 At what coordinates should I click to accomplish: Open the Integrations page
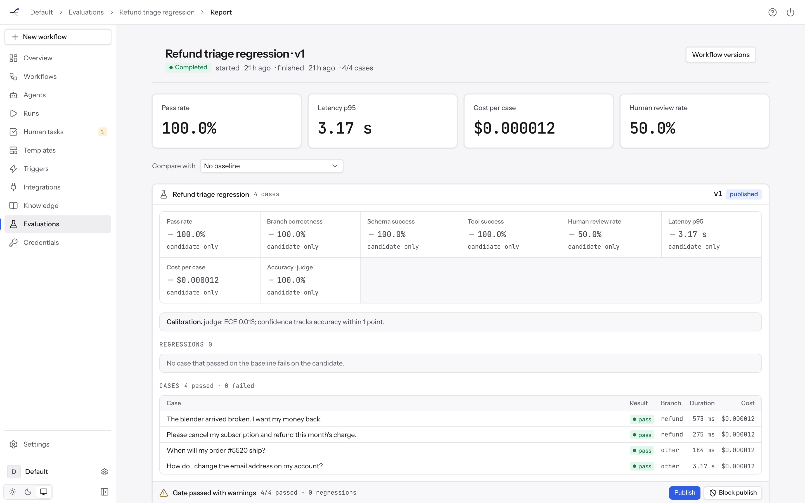pos(58,187)
